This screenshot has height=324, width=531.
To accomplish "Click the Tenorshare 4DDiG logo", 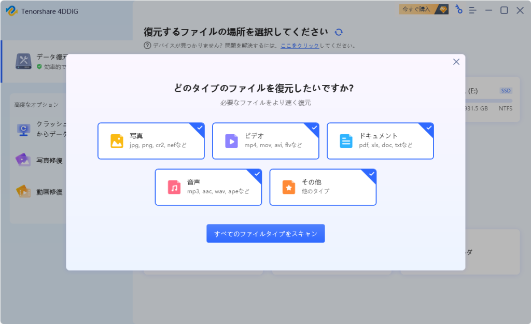I will pos(11,11).
